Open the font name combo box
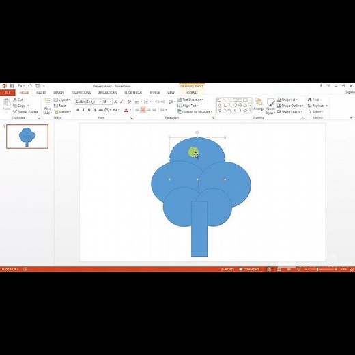The width and height of the screenshot is (355, 355). click(88, 102)
